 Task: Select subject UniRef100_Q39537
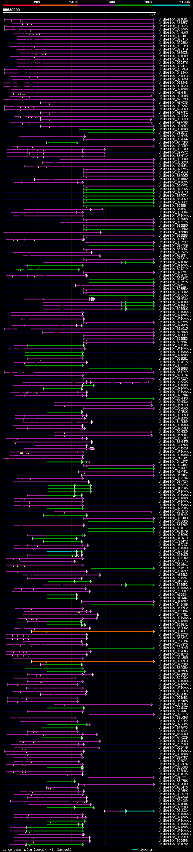pos(173,242)
